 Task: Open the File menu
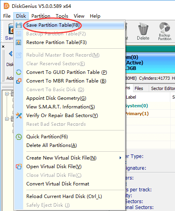[7, 16]
